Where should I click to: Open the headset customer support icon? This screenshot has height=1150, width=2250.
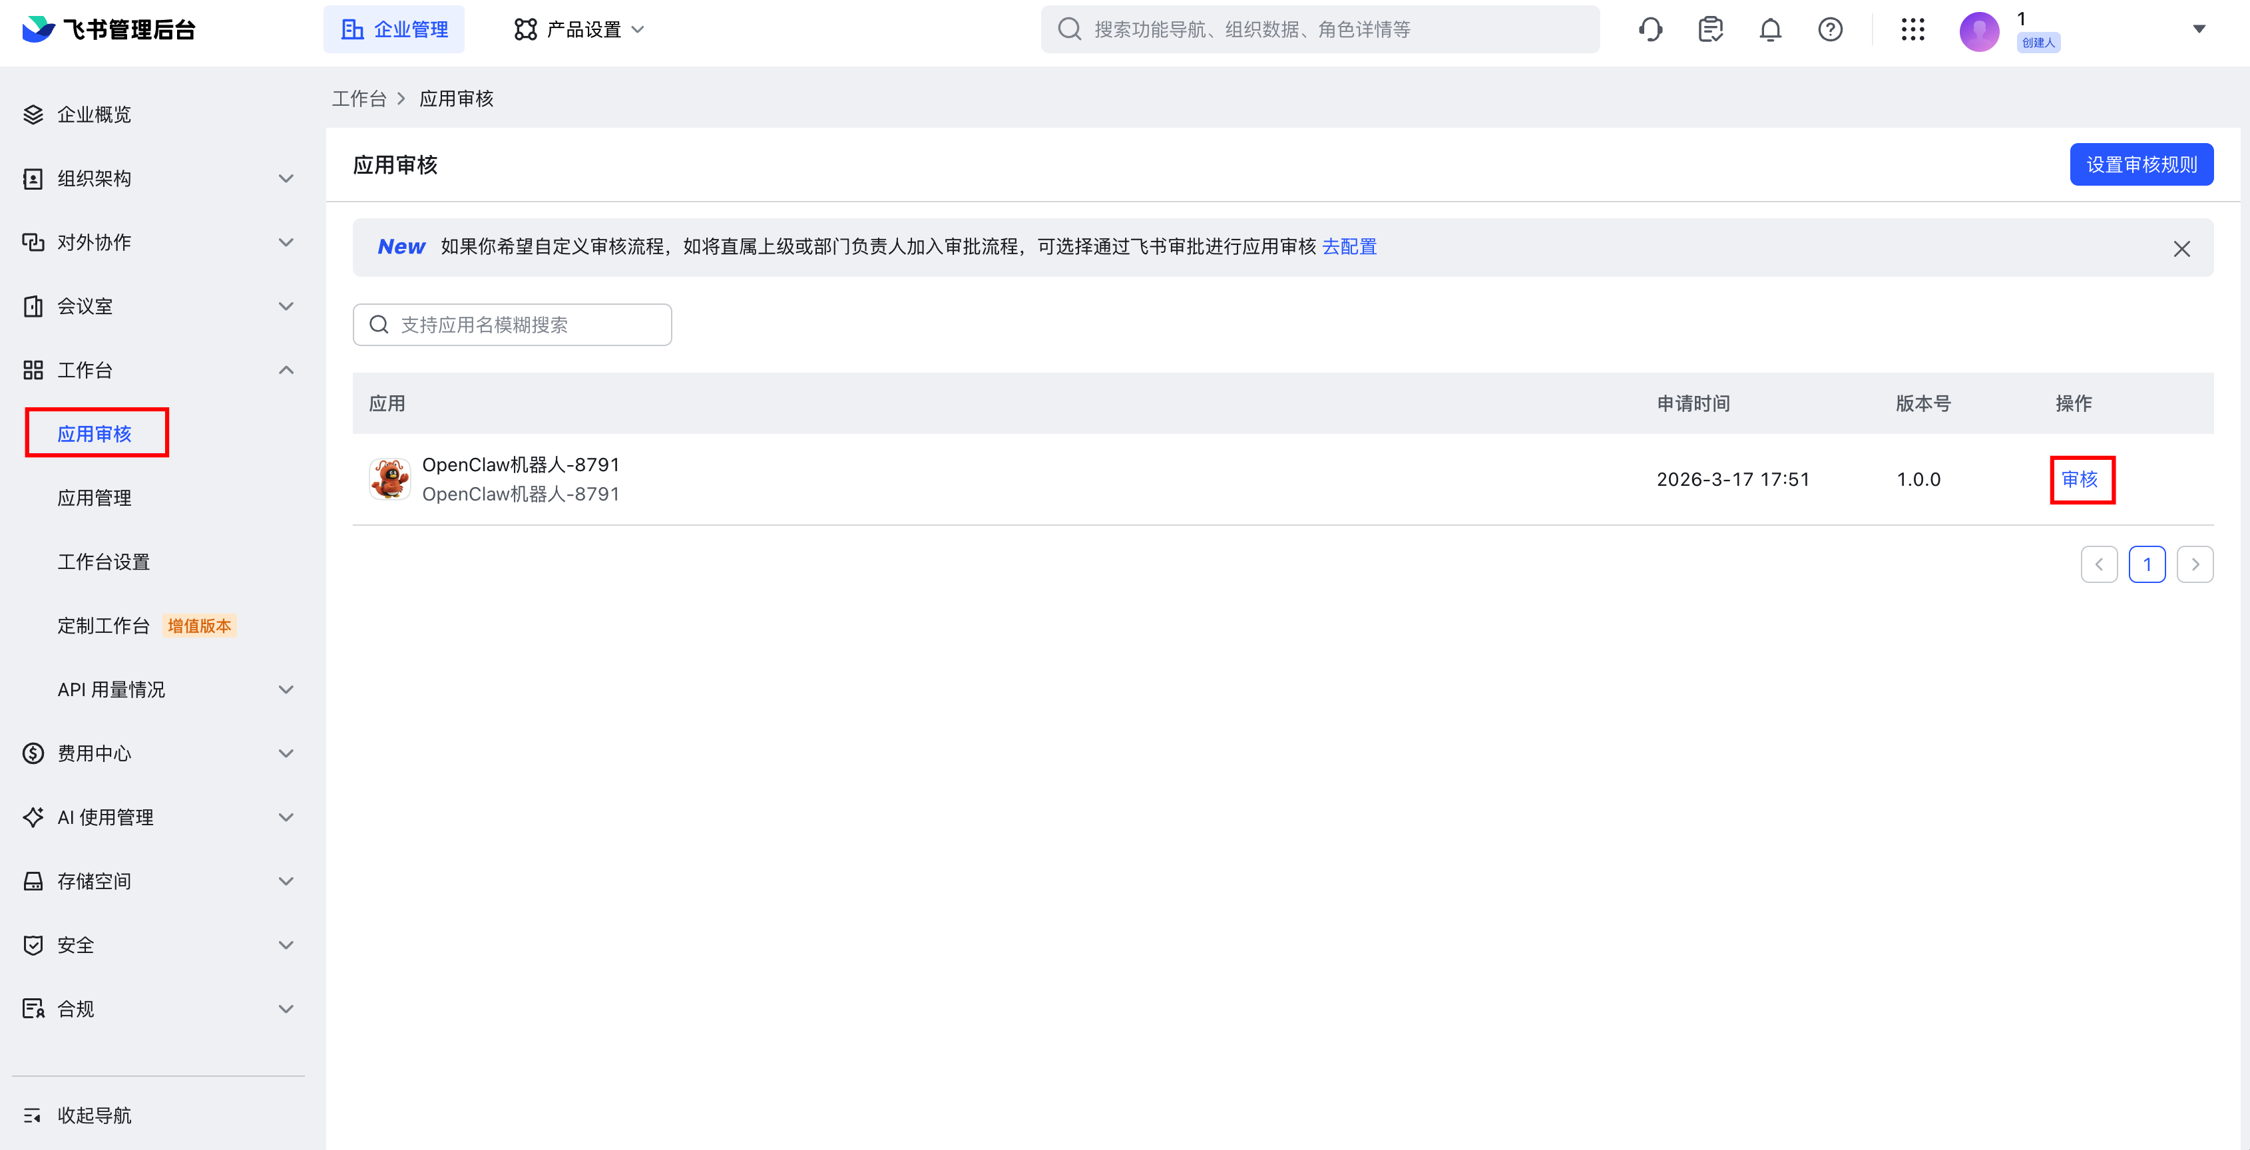tap(1651, 29)
